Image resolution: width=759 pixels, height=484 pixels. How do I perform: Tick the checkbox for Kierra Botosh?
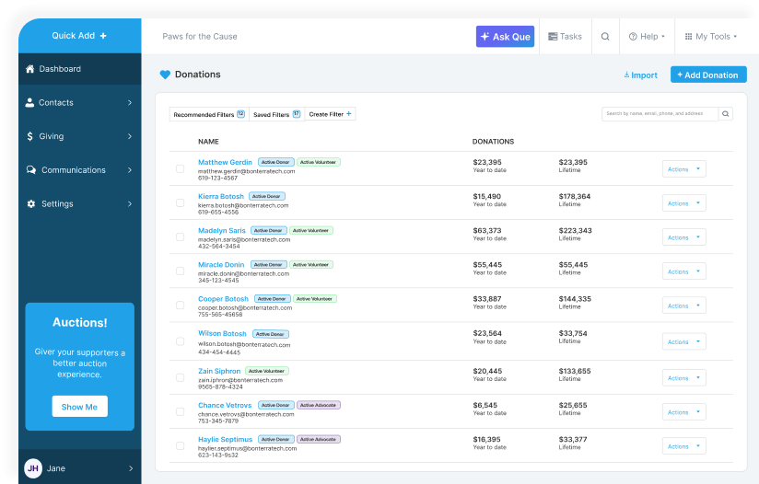coord(180,203)
